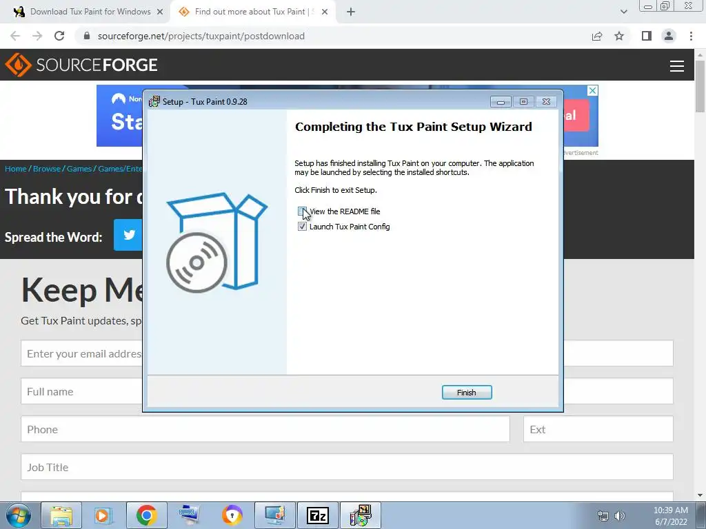Click the Job Title input field
706x529 pixels.
point(347,467)
